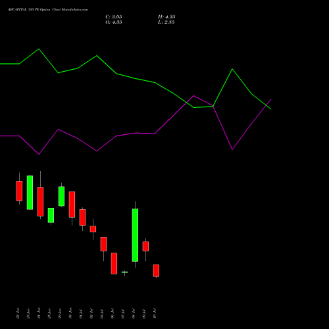Select the green candle for 29 Jun
Viewport: 329px width, 329px height.
[61, 196]
